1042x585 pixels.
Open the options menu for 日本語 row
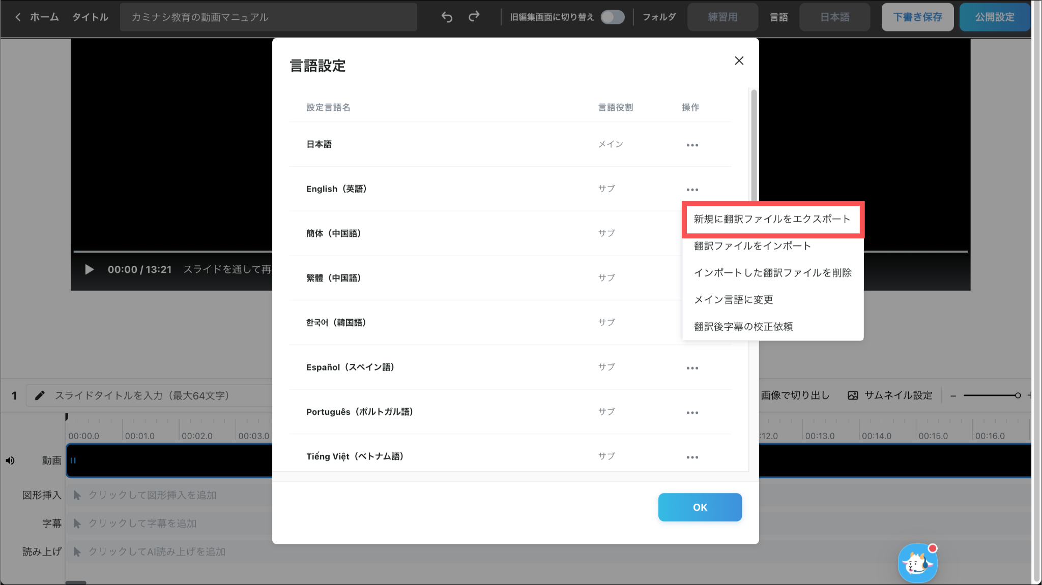pos(692,145)
